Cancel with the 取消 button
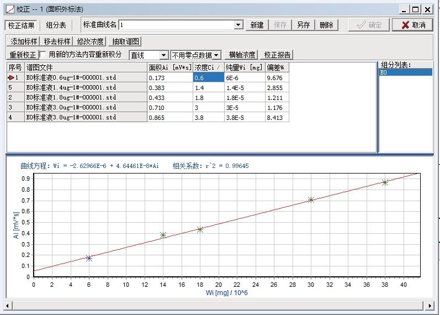This screenshot has height=315, width=440. click(x=412, y=25)
